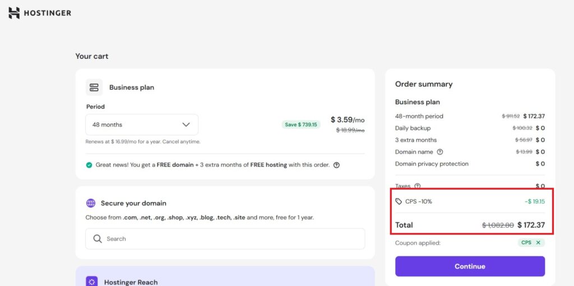Image resolution: width=574 pixels, height=286 pixels.
Task: Open the 48 months period dropdown
Action: (142, 125)
